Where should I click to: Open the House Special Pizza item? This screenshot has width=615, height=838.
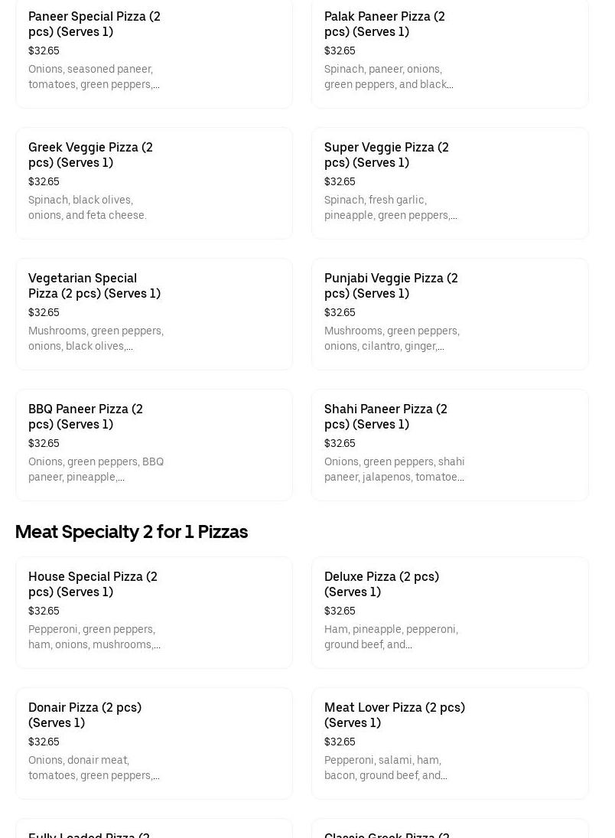154,612
